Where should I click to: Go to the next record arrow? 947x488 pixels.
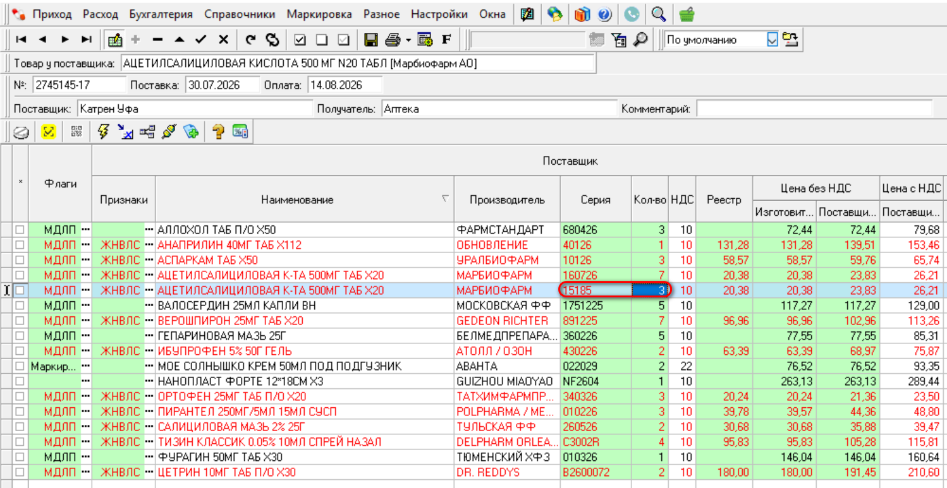(x=64, y=40)
